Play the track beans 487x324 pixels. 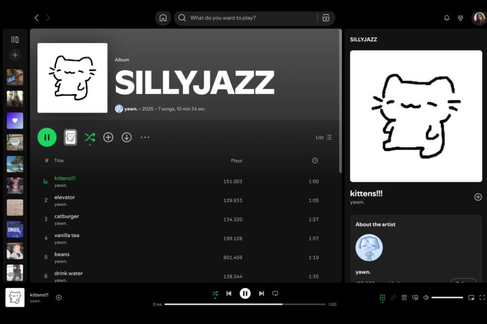click(x=186, y=257)
